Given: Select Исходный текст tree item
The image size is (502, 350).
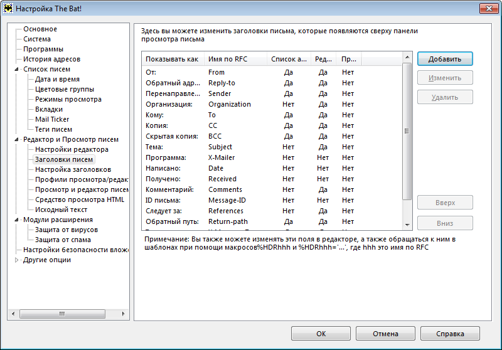Looking at the screenshot, I should coord(61,210).
